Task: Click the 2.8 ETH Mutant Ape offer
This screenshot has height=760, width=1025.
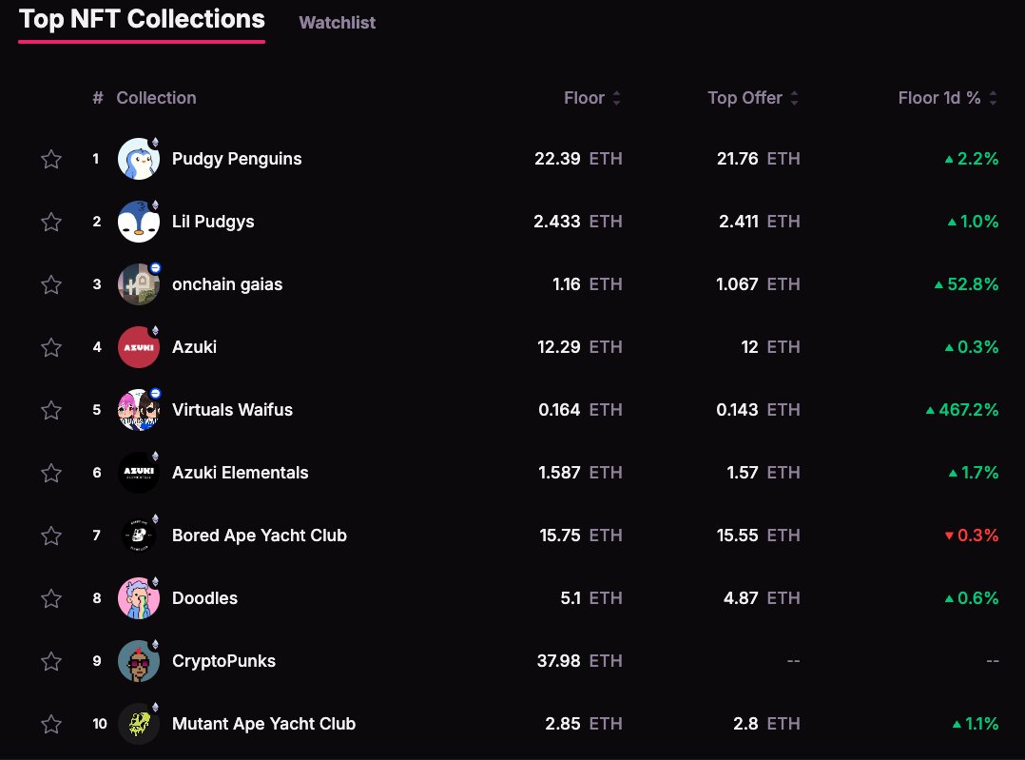Action: click(x=766, y=724)
